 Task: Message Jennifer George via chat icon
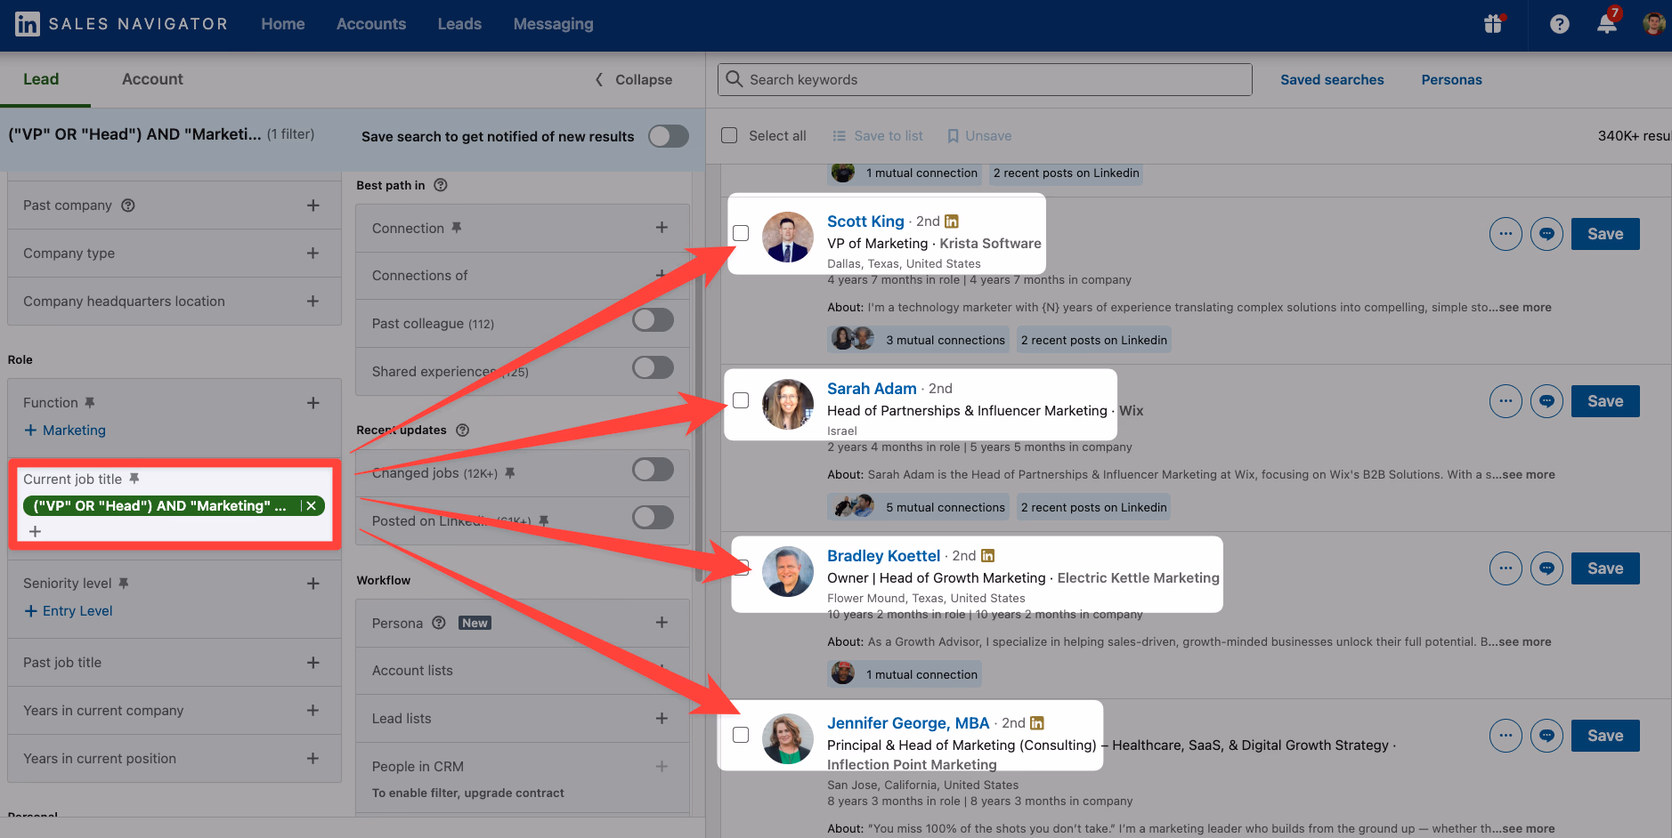[x=1547, y=736]
